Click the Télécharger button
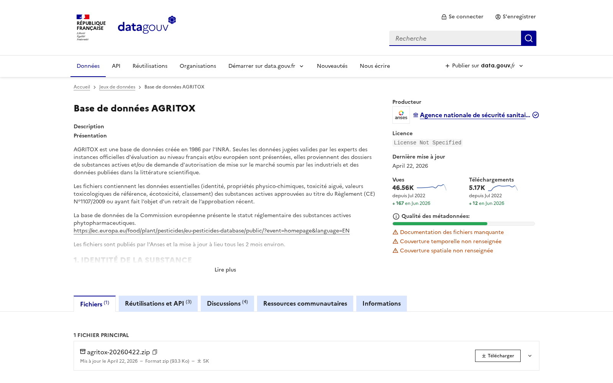Viewport: 613px width, 383px height. (x=498, y=356)
